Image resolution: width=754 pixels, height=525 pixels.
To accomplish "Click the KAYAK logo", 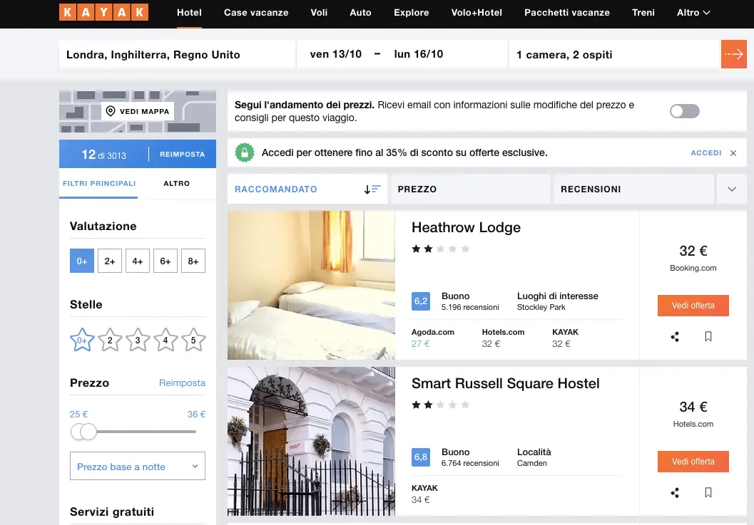I will [x=103, y=12].
